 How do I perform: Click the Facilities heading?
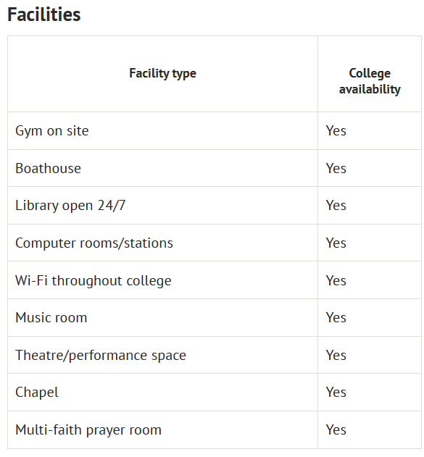tap(43, 14)
